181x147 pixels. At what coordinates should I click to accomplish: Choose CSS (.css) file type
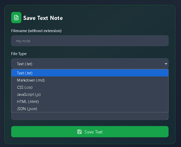(x=90, y=87)
